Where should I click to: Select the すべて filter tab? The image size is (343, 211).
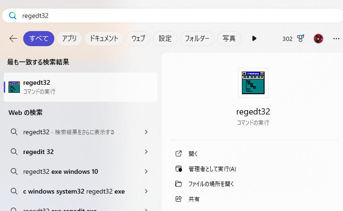click(39, 39)
